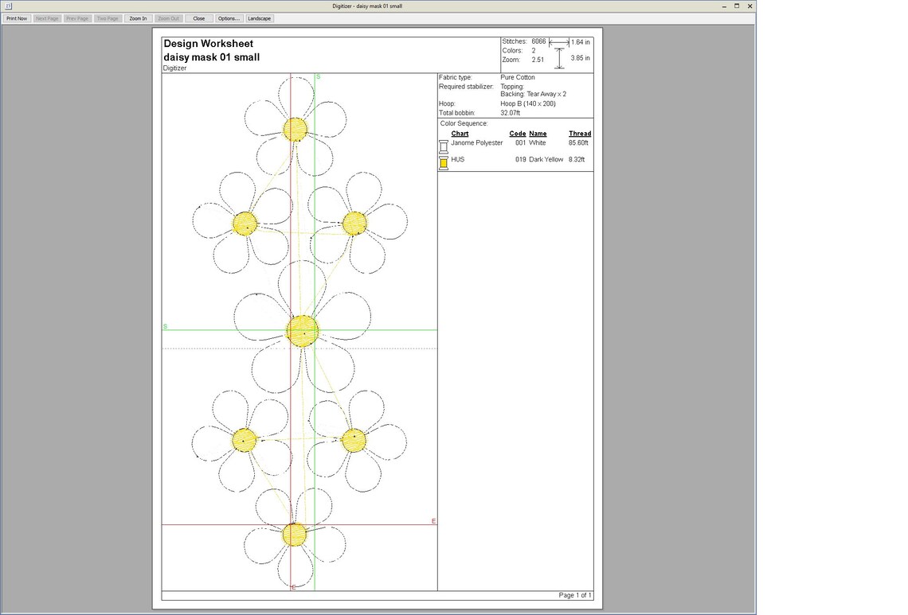The image size is (908, 615).
Task: Click the Zoom Out toolbar button
Action: (x=169, y=18)
